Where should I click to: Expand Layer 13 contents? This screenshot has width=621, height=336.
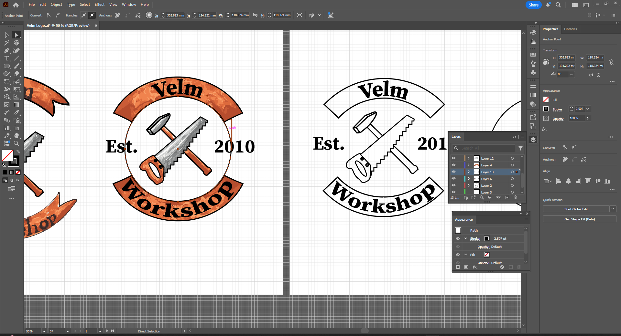click(469, 172)
